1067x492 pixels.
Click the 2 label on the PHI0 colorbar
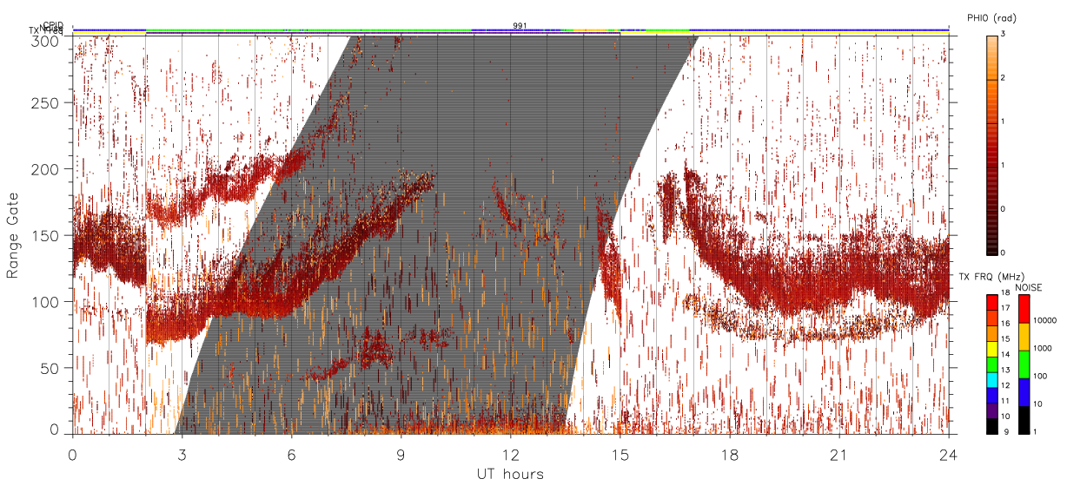1004,80
